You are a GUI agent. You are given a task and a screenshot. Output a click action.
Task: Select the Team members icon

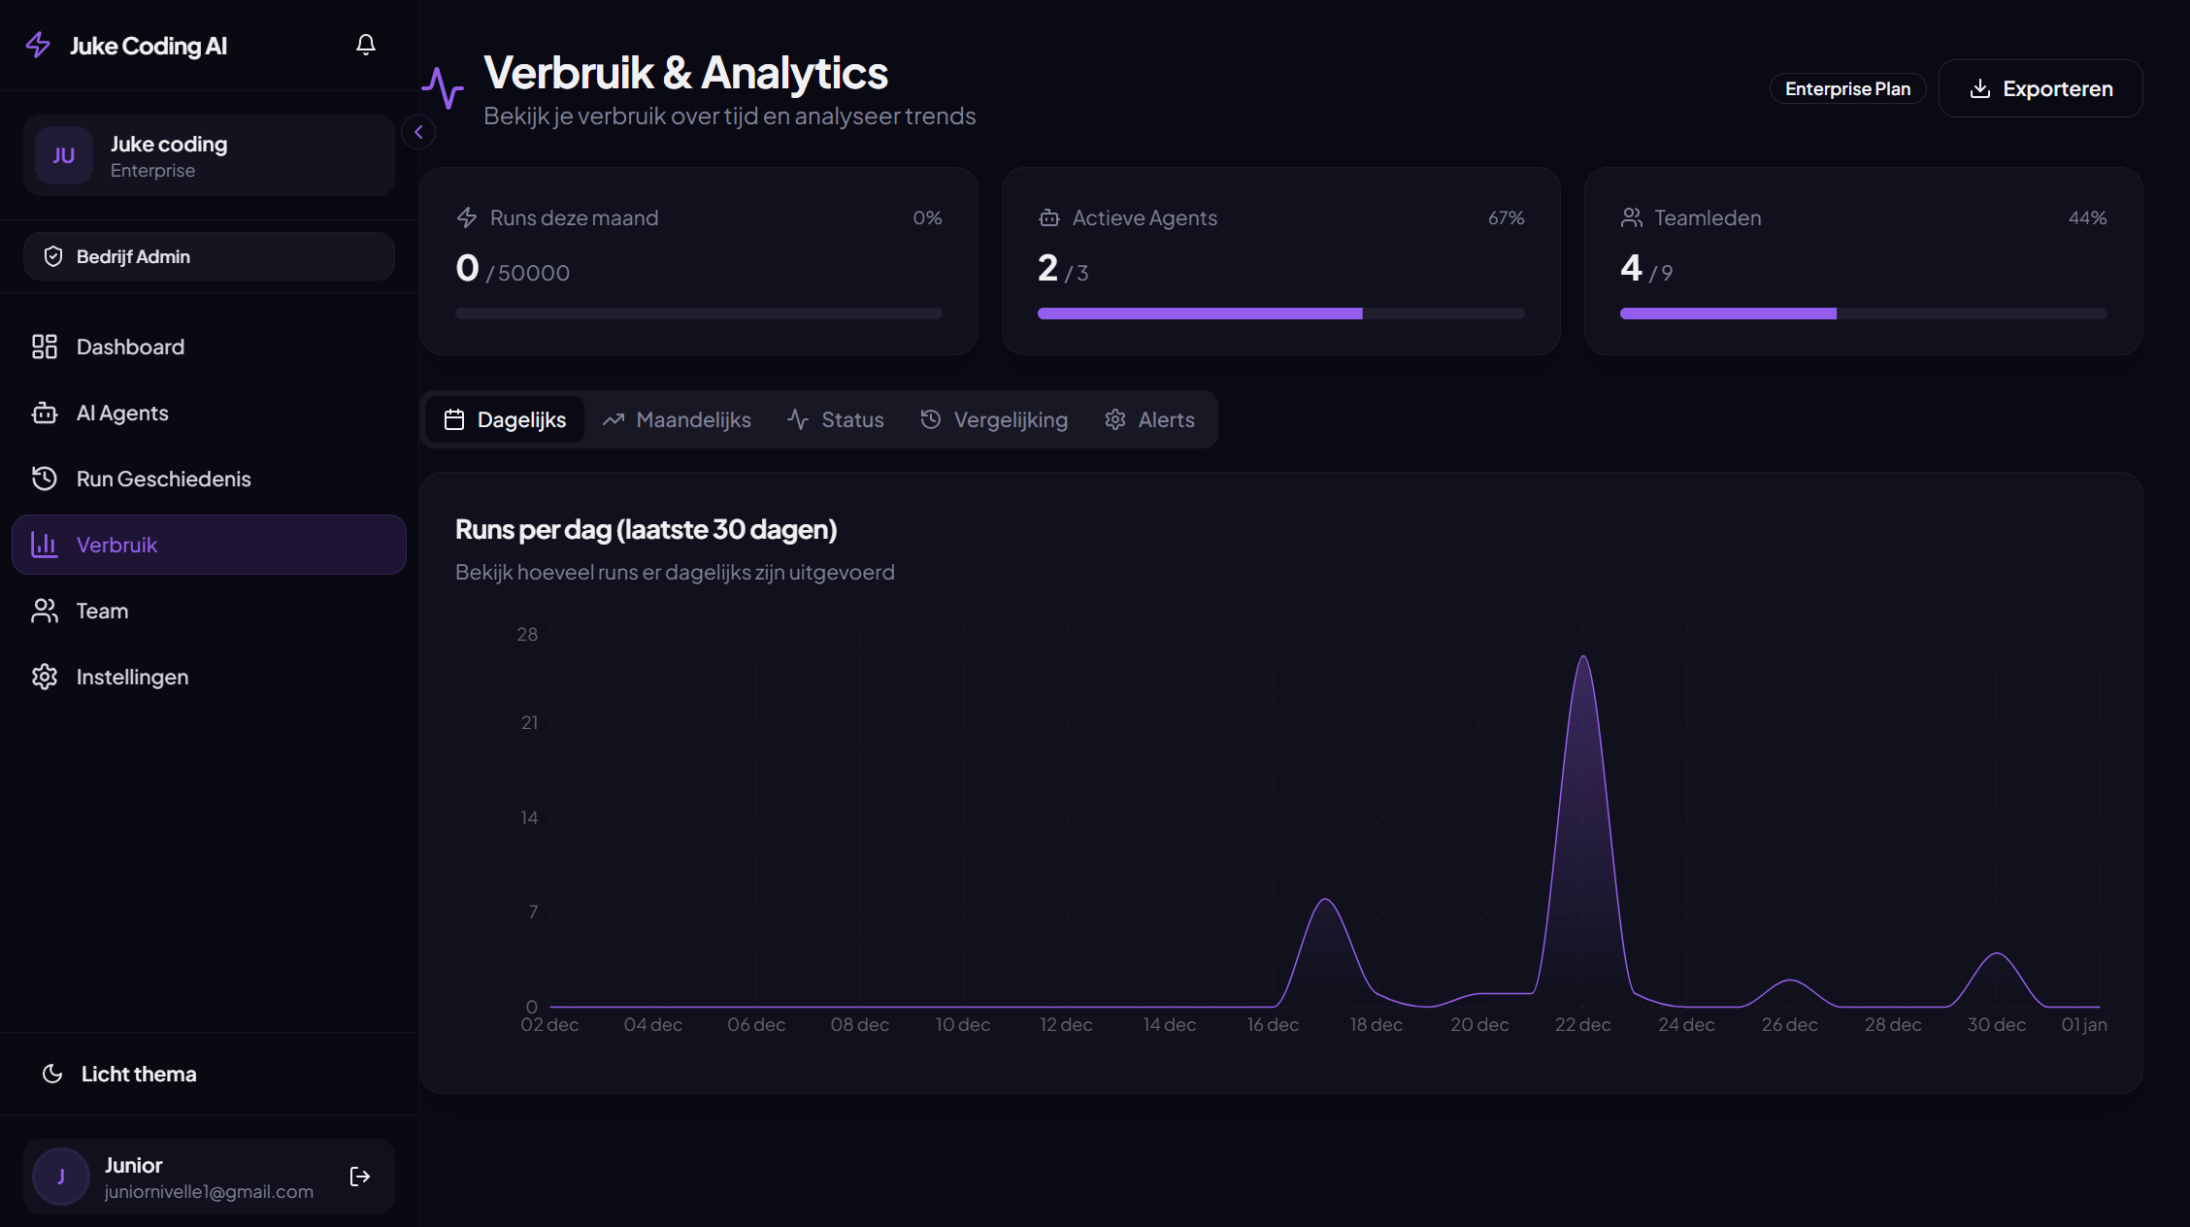point(45,611)
